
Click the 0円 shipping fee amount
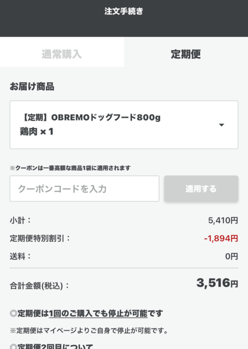pyautogui.click(x=231, y=257)
